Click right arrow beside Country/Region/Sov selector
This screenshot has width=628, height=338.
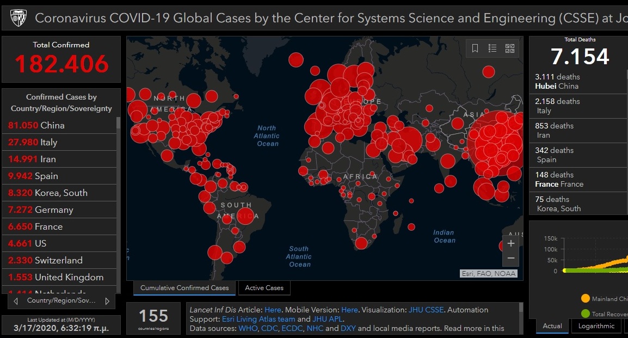tap(107, 301)
